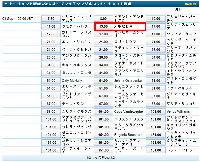Click 51.00 odds for ビクトリア・アザレンカ
This screenshot has width=200, height=162.
(x=51, y=96)
